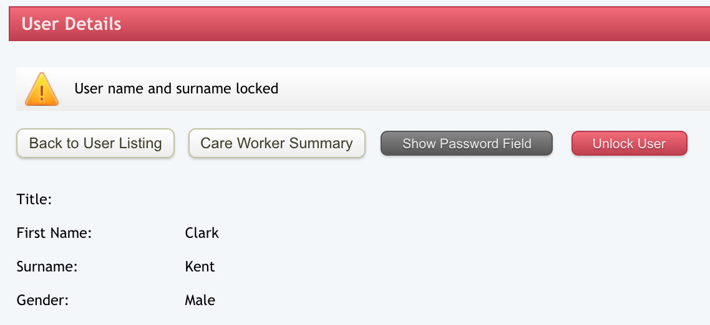Click the word "User" in the page heading
This screenshot has height=325, width=710.
(x=41, y=24)
